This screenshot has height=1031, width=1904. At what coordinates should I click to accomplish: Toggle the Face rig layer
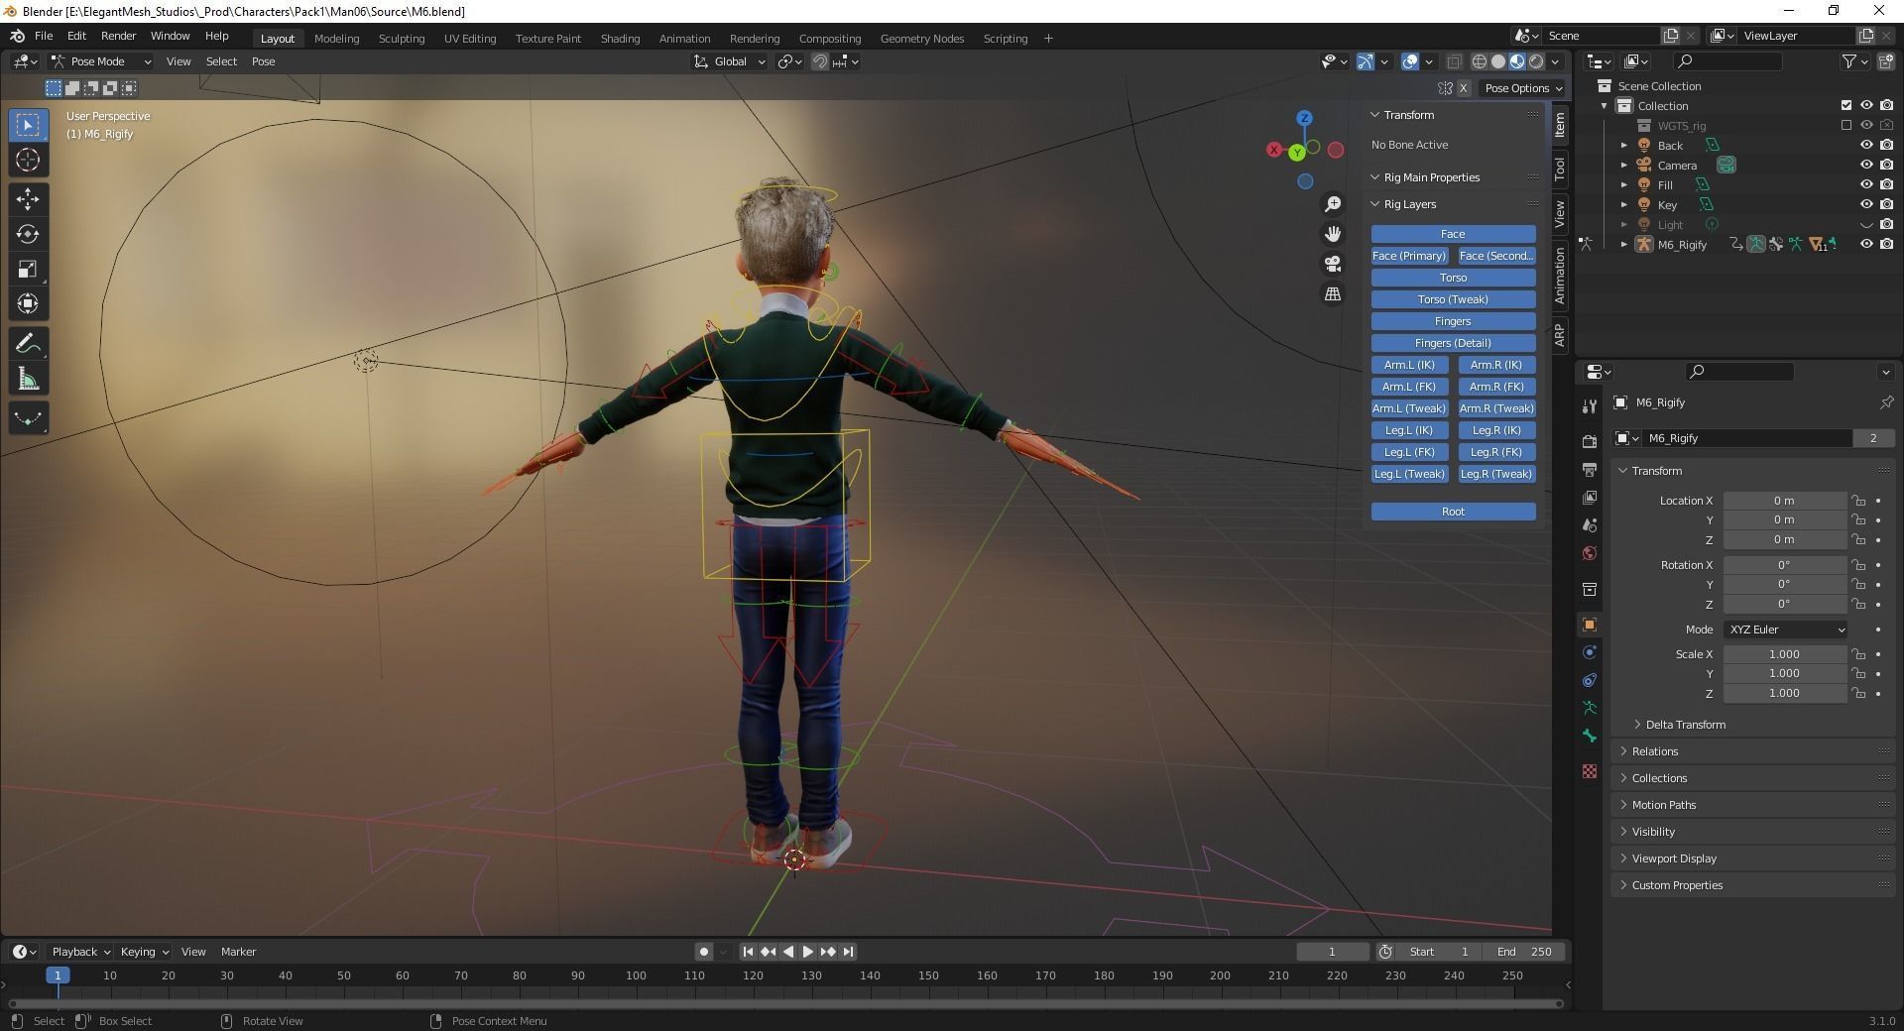(x=1453, y=234)
